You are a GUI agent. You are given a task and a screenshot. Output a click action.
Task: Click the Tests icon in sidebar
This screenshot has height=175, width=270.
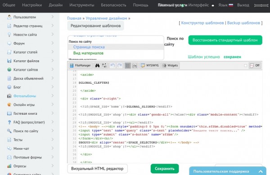(x=9, y=140)
